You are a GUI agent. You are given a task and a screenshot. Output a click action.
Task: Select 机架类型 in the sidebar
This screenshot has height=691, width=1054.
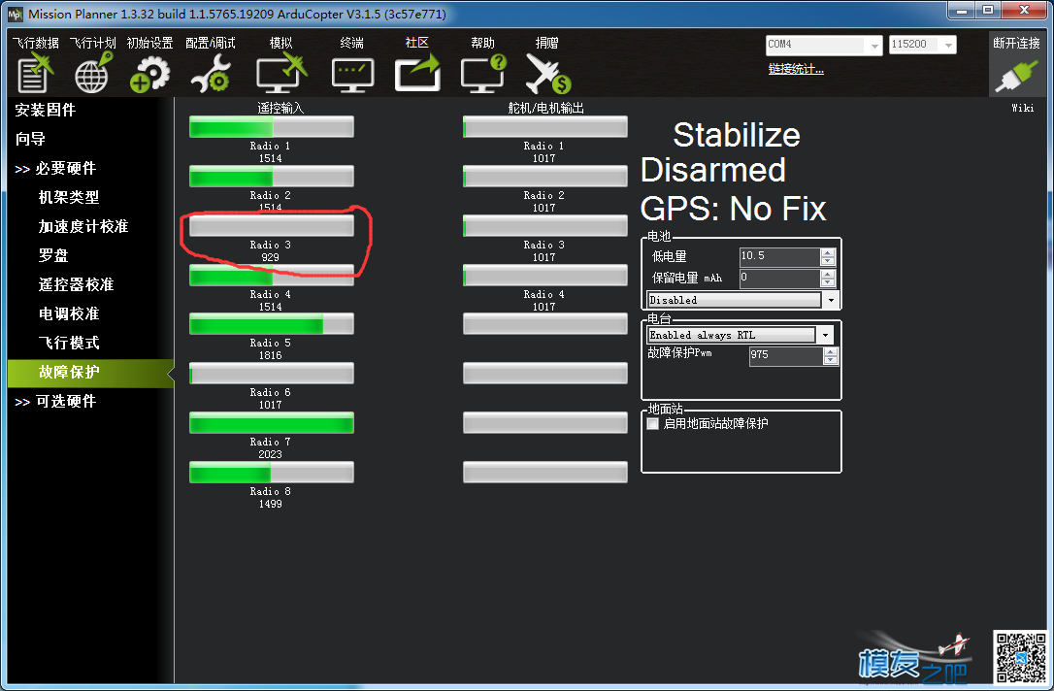click(x=69, y=198)
